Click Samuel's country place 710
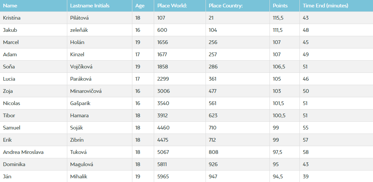Viewport: 373px width, 182px height. [238, 128]
